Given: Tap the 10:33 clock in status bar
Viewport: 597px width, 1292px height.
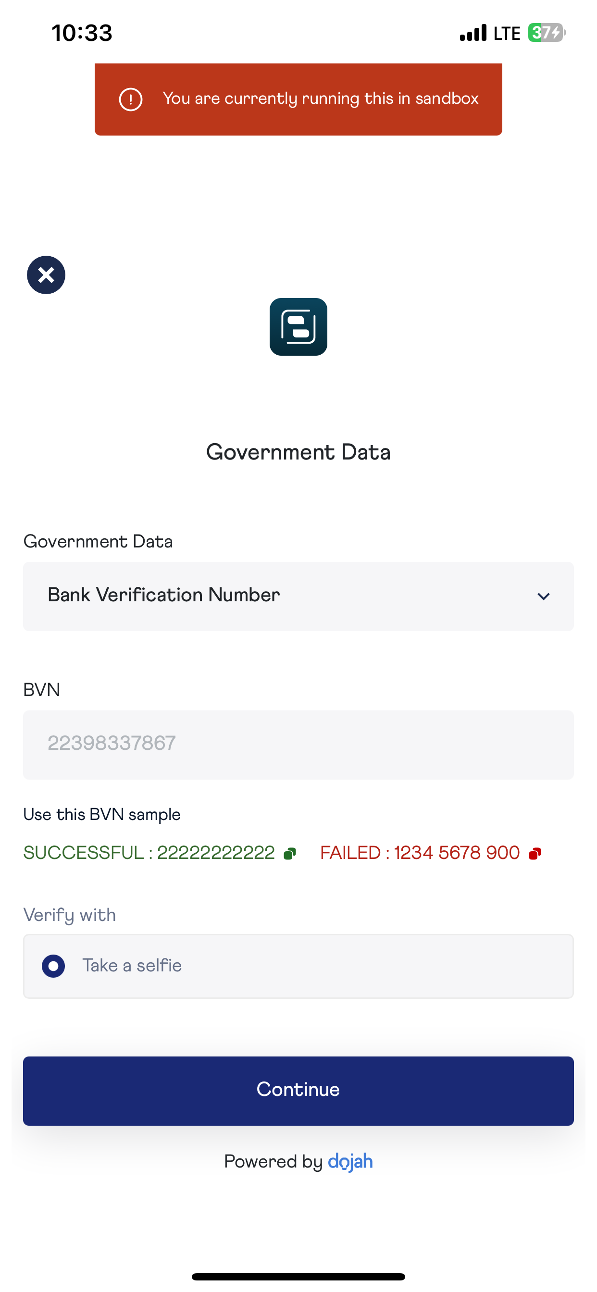Looking at the screenshot, I should pos(82,33).
